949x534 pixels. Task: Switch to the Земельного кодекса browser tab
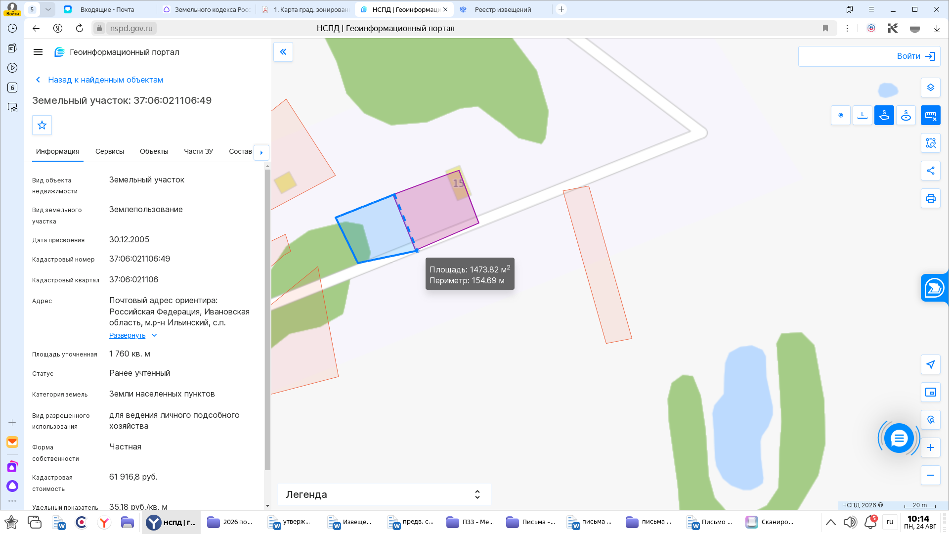(207, 9)
